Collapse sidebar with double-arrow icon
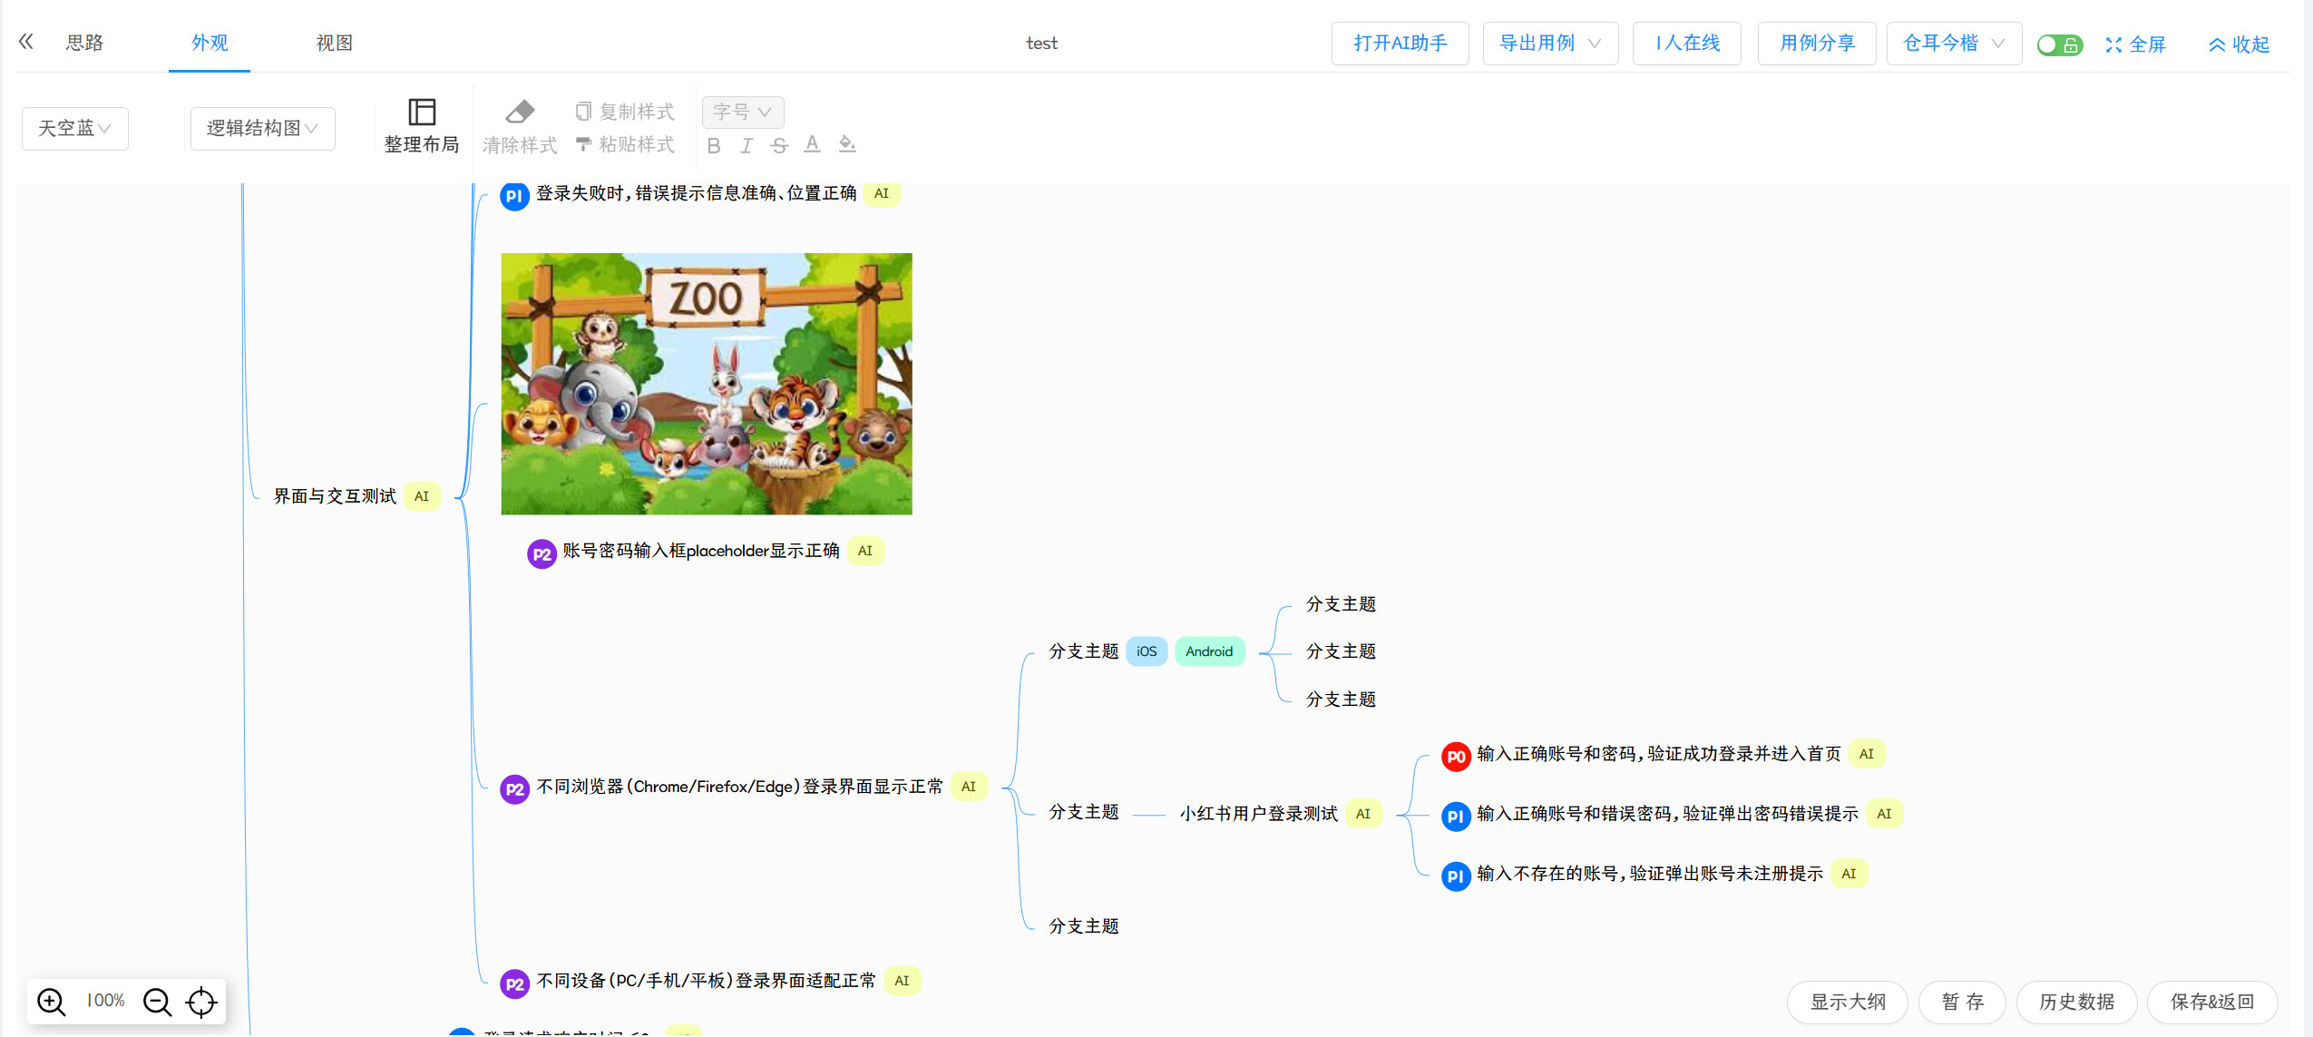Viewport: 2313px width, 1037px height. [x=26, y=42]
